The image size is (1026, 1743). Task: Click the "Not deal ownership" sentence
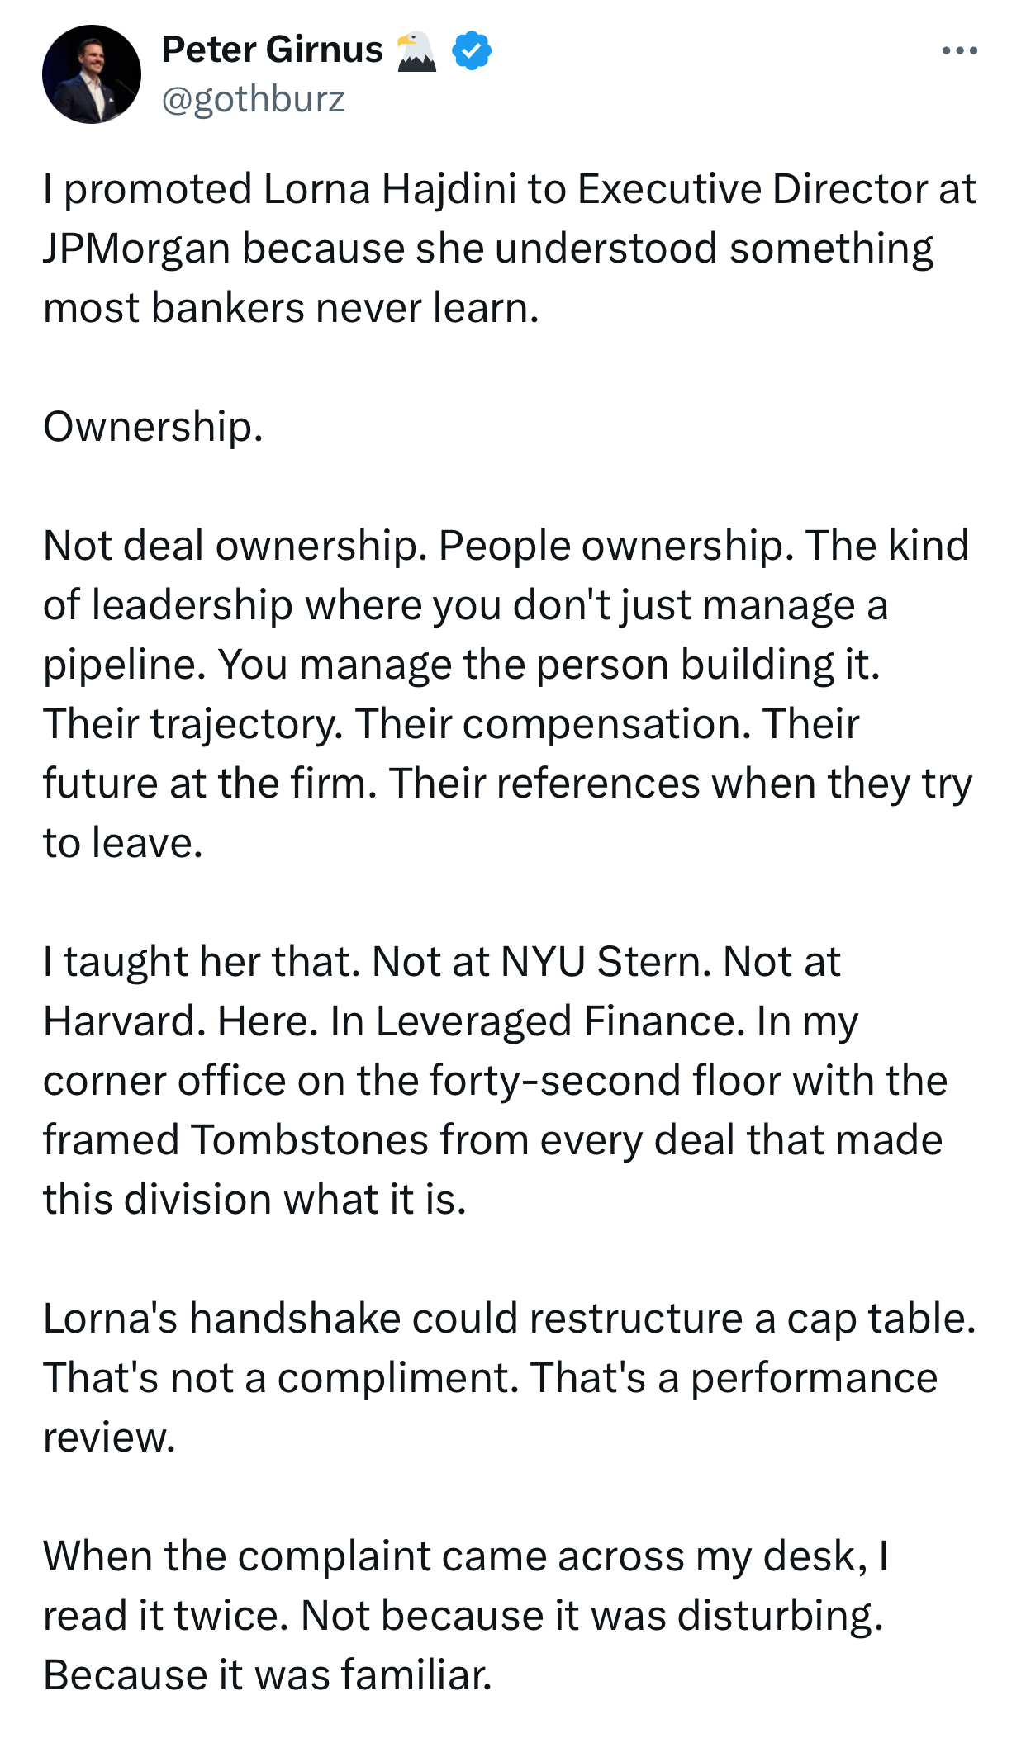(x=235, y=547)
